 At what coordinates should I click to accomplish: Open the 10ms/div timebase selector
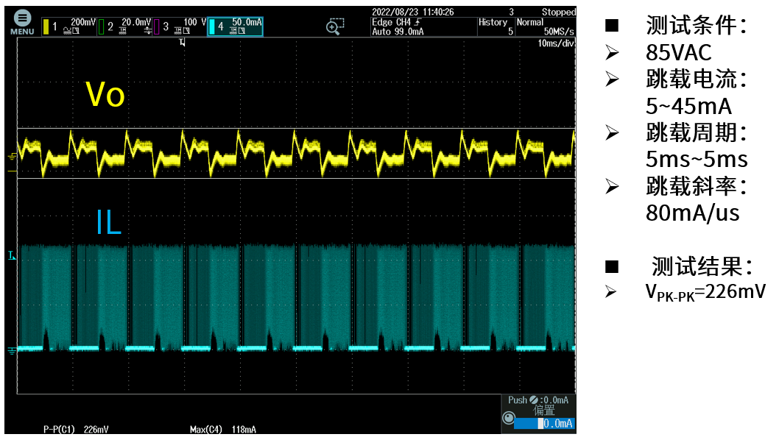tap(557, 43)
